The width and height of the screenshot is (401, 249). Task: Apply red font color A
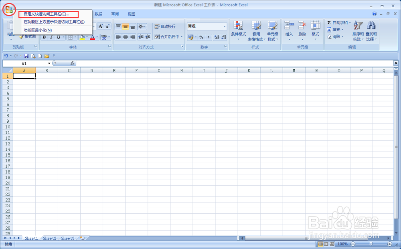[x=93, y=37]
